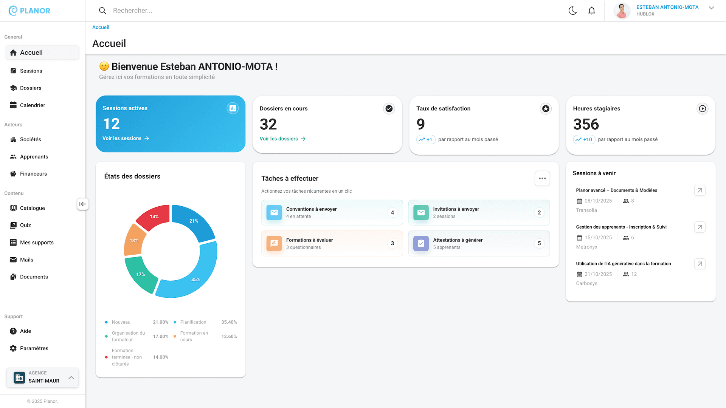Click the play icon on Heures stagiaires card
726x408 pixels.
[x=702, y=108]
